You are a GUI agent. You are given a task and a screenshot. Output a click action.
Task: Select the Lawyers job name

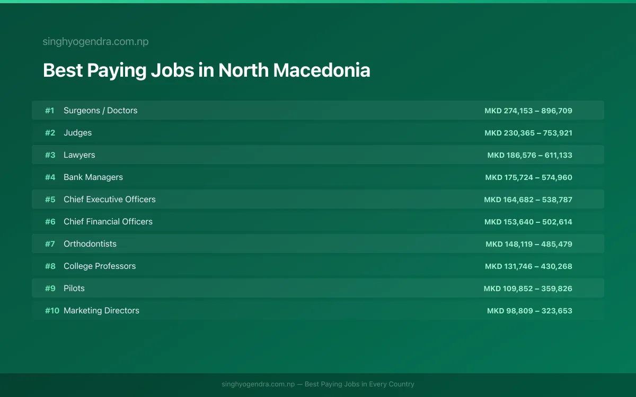[x=79, y=155]
